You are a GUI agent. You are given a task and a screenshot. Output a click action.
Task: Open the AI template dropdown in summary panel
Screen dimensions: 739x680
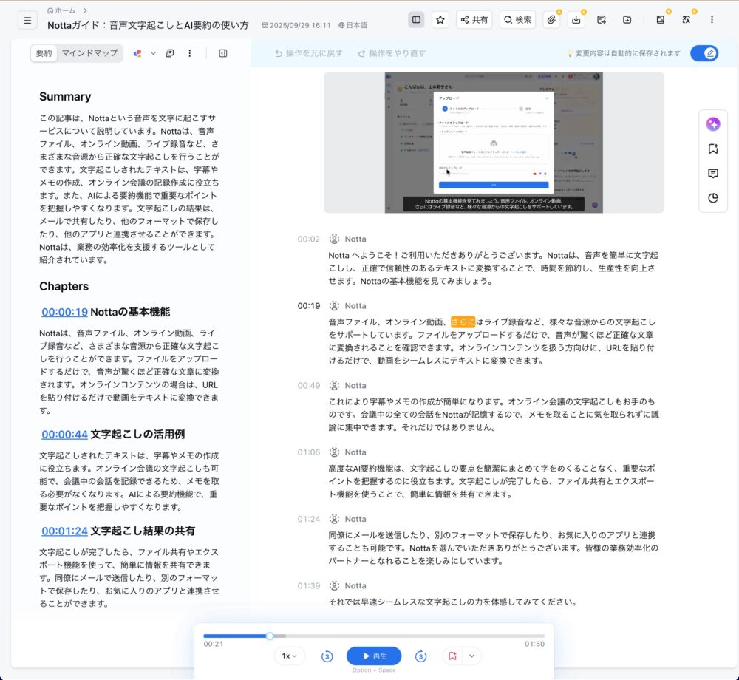coord(144,53)
